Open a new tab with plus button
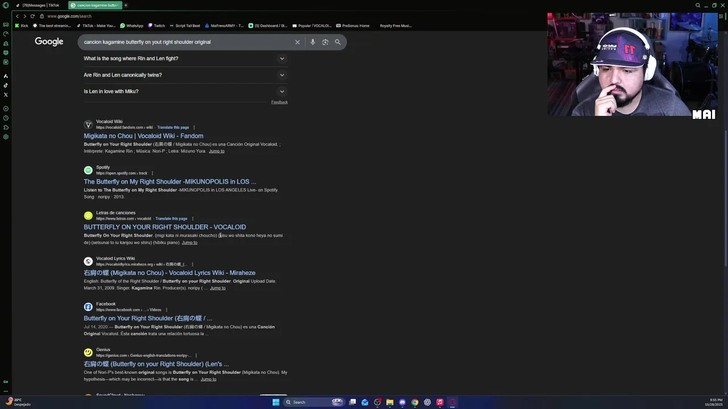The image size is (728, 409). click(x=126, y=5)
